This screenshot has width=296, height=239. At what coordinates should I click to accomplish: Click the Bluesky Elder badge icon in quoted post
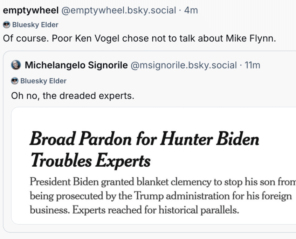pyautogui.click(x=15, y=81)
